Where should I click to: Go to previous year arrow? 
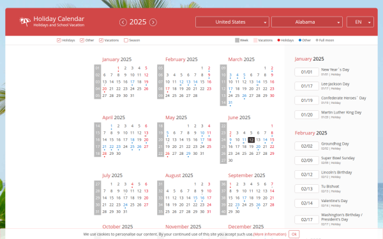coord(123,22)
